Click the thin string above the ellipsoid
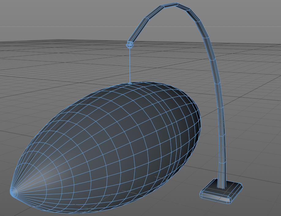Viewport: 281px width, 216px height. (130, 66)
